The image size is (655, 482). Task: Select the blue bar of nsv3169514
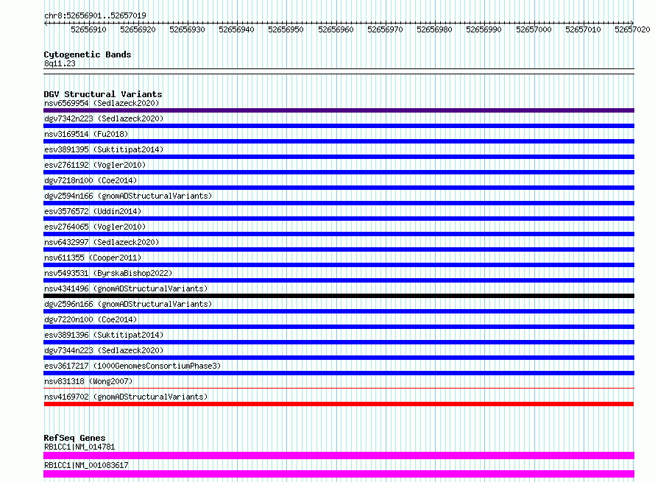click(x=339, y=141)
